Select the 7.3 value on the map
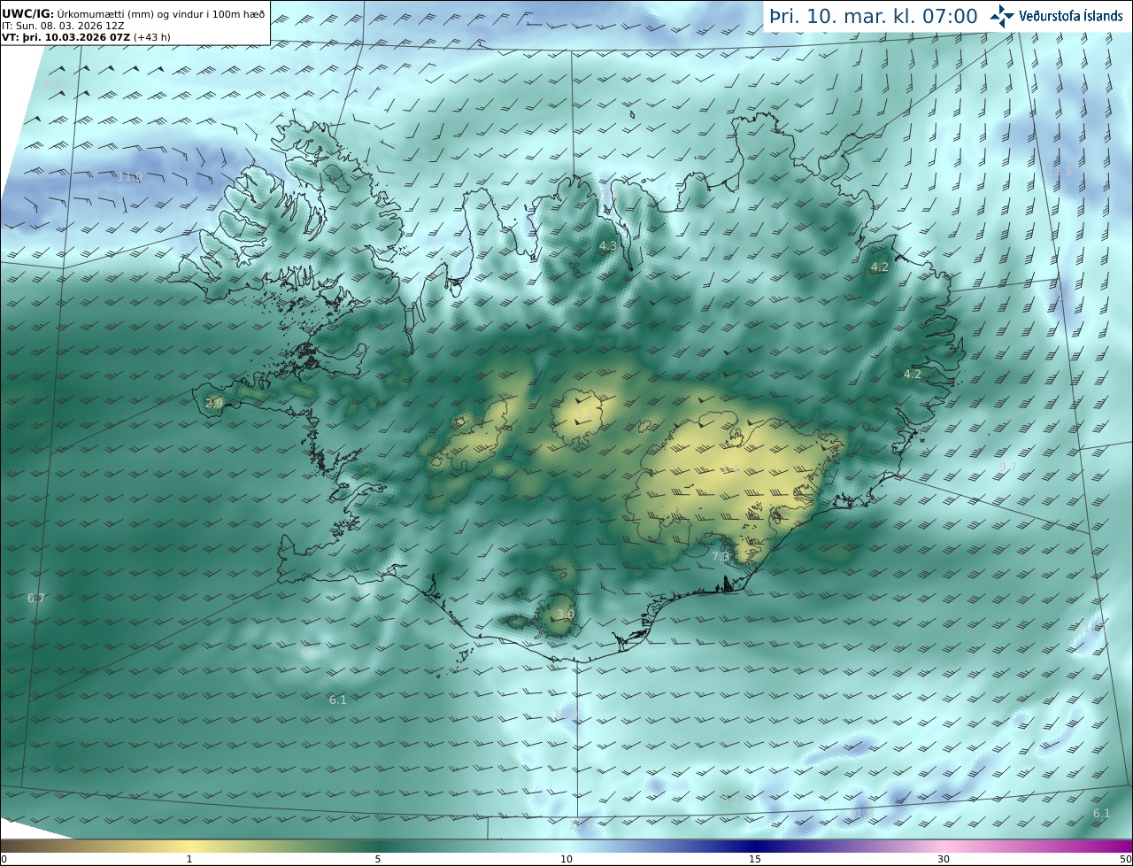The image size is (1133, 866). pos(721,556)
